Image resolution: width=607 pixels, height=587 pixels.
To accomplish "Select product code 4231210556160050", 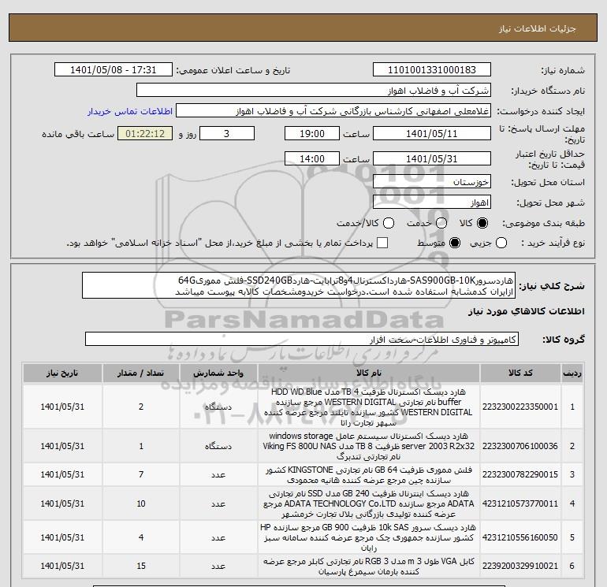I will [x=520, y=537].
